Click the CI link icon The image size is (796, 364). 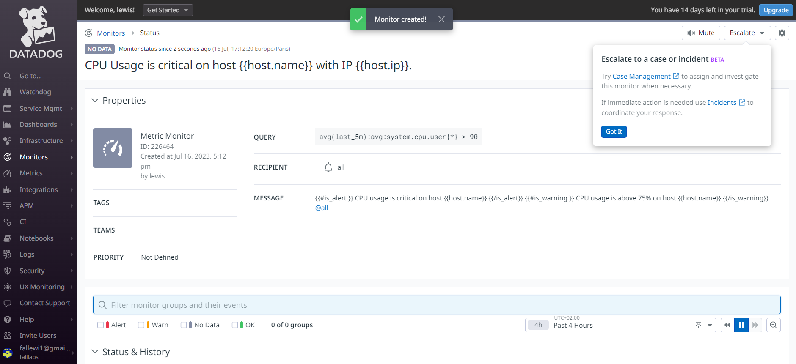point(7,222)
